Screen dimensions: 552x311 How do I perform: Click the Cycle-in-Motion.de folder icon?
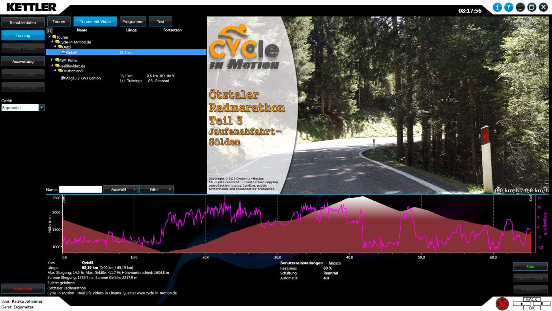click(57, 42)
